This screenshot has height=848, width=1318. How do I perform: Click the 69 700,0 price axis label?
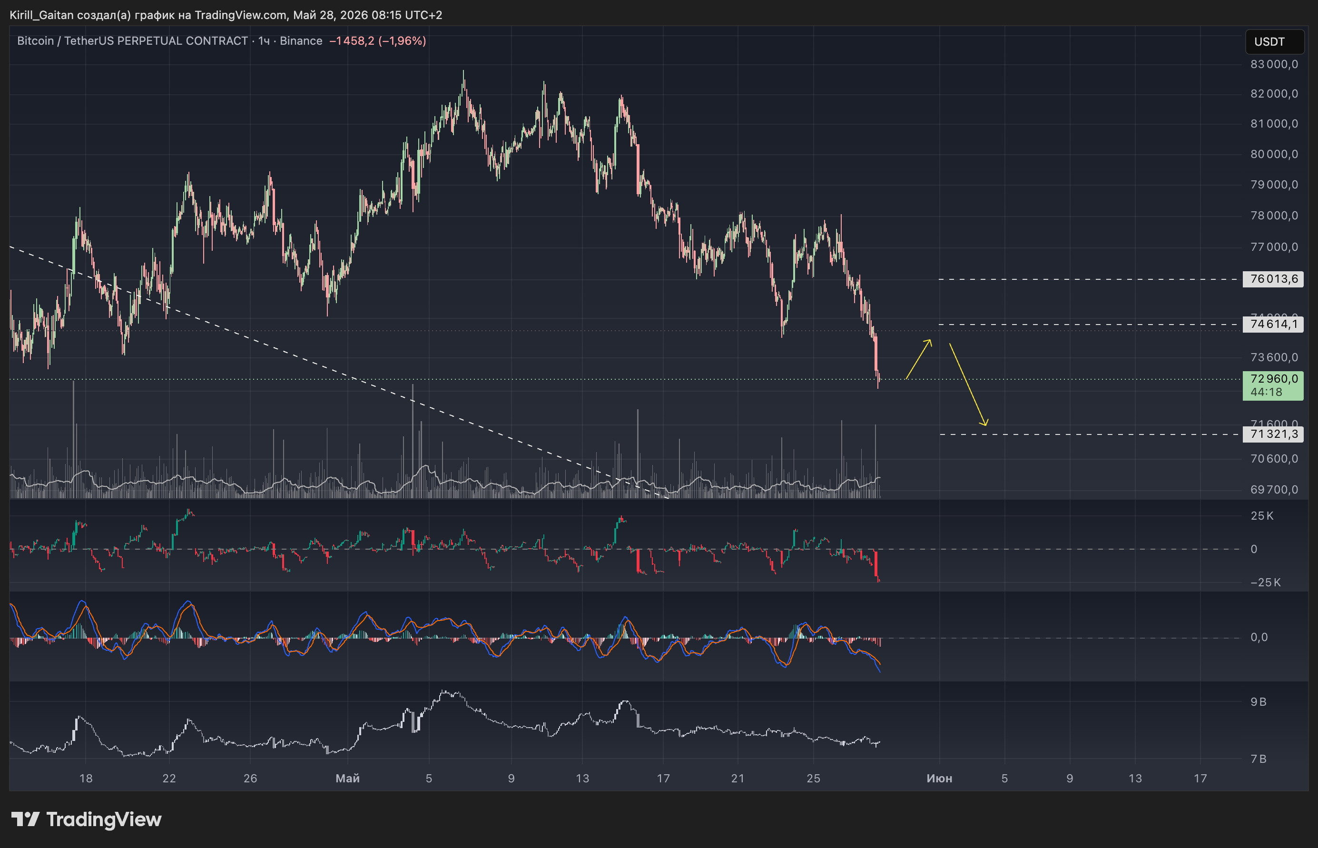point(1274,490)
